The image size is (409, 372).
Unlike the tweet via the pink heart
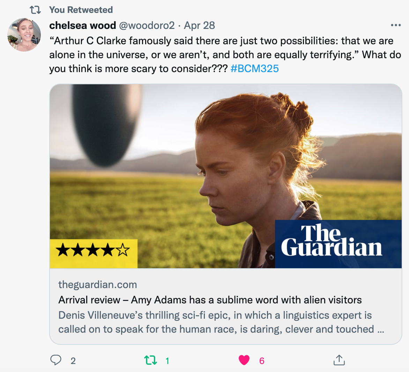[244, 360]
